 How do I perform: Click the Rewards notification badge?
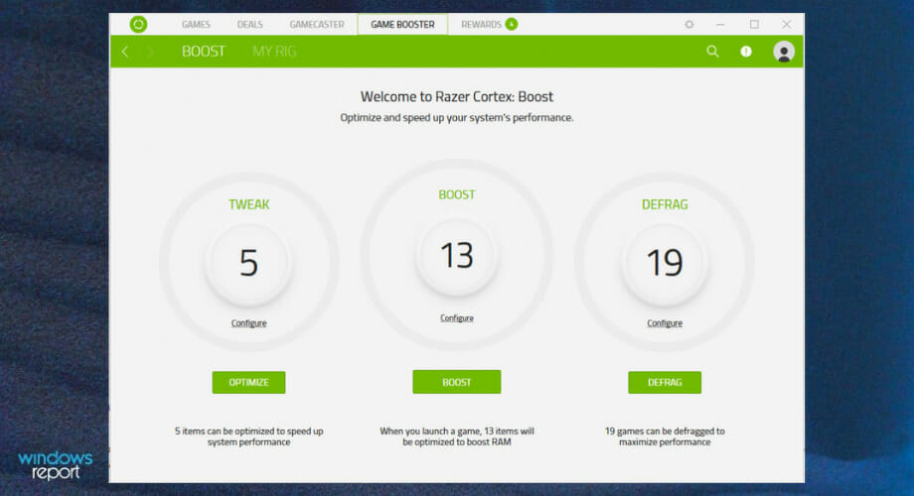(x=512, y=24)
